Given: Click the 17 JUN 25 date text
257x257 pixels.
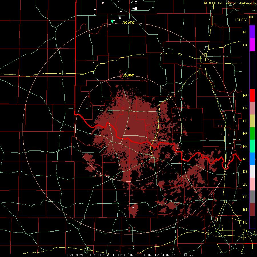Looking at the screenshot, I should (x=166, y=255).
